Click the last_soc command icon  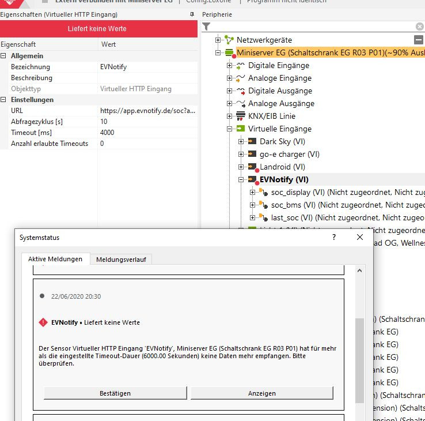[x=263, y=217]
